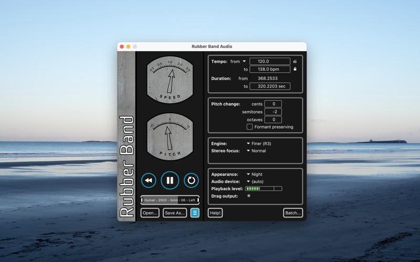Open the Stereo focus dropdown
The width and height of the screenshot is (420, 262).
point(256,151)
